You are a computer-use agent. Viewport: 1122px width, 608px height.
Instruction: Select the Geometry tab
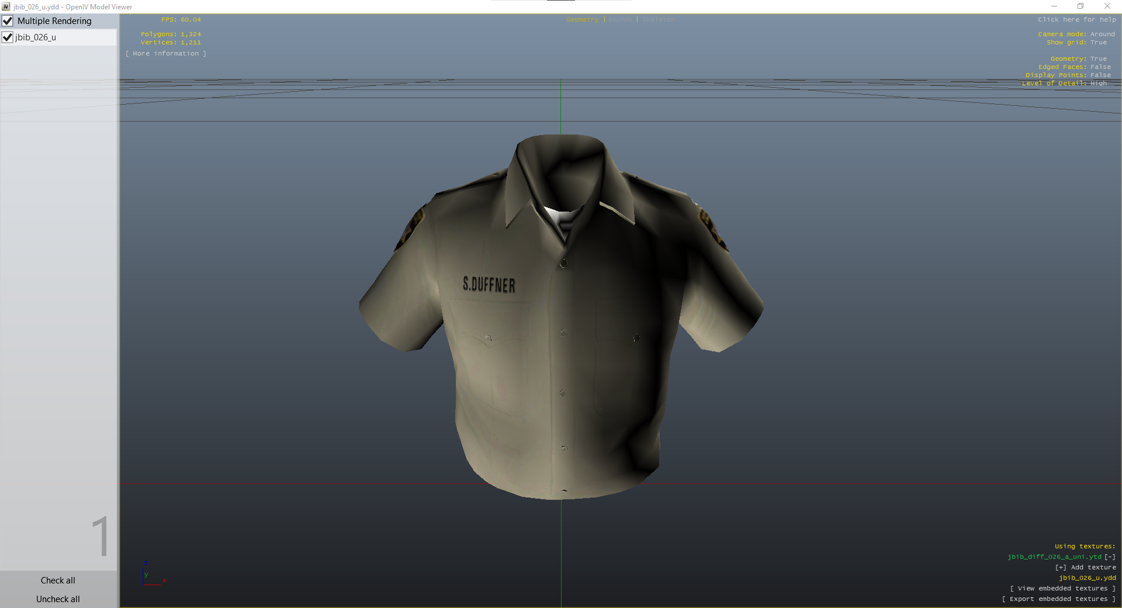[582, 20]
